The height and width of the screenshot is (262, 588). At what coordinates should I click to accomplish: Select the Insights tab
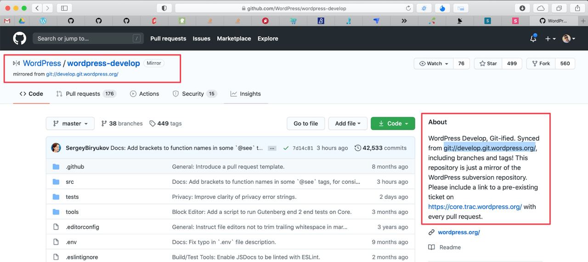246,94
